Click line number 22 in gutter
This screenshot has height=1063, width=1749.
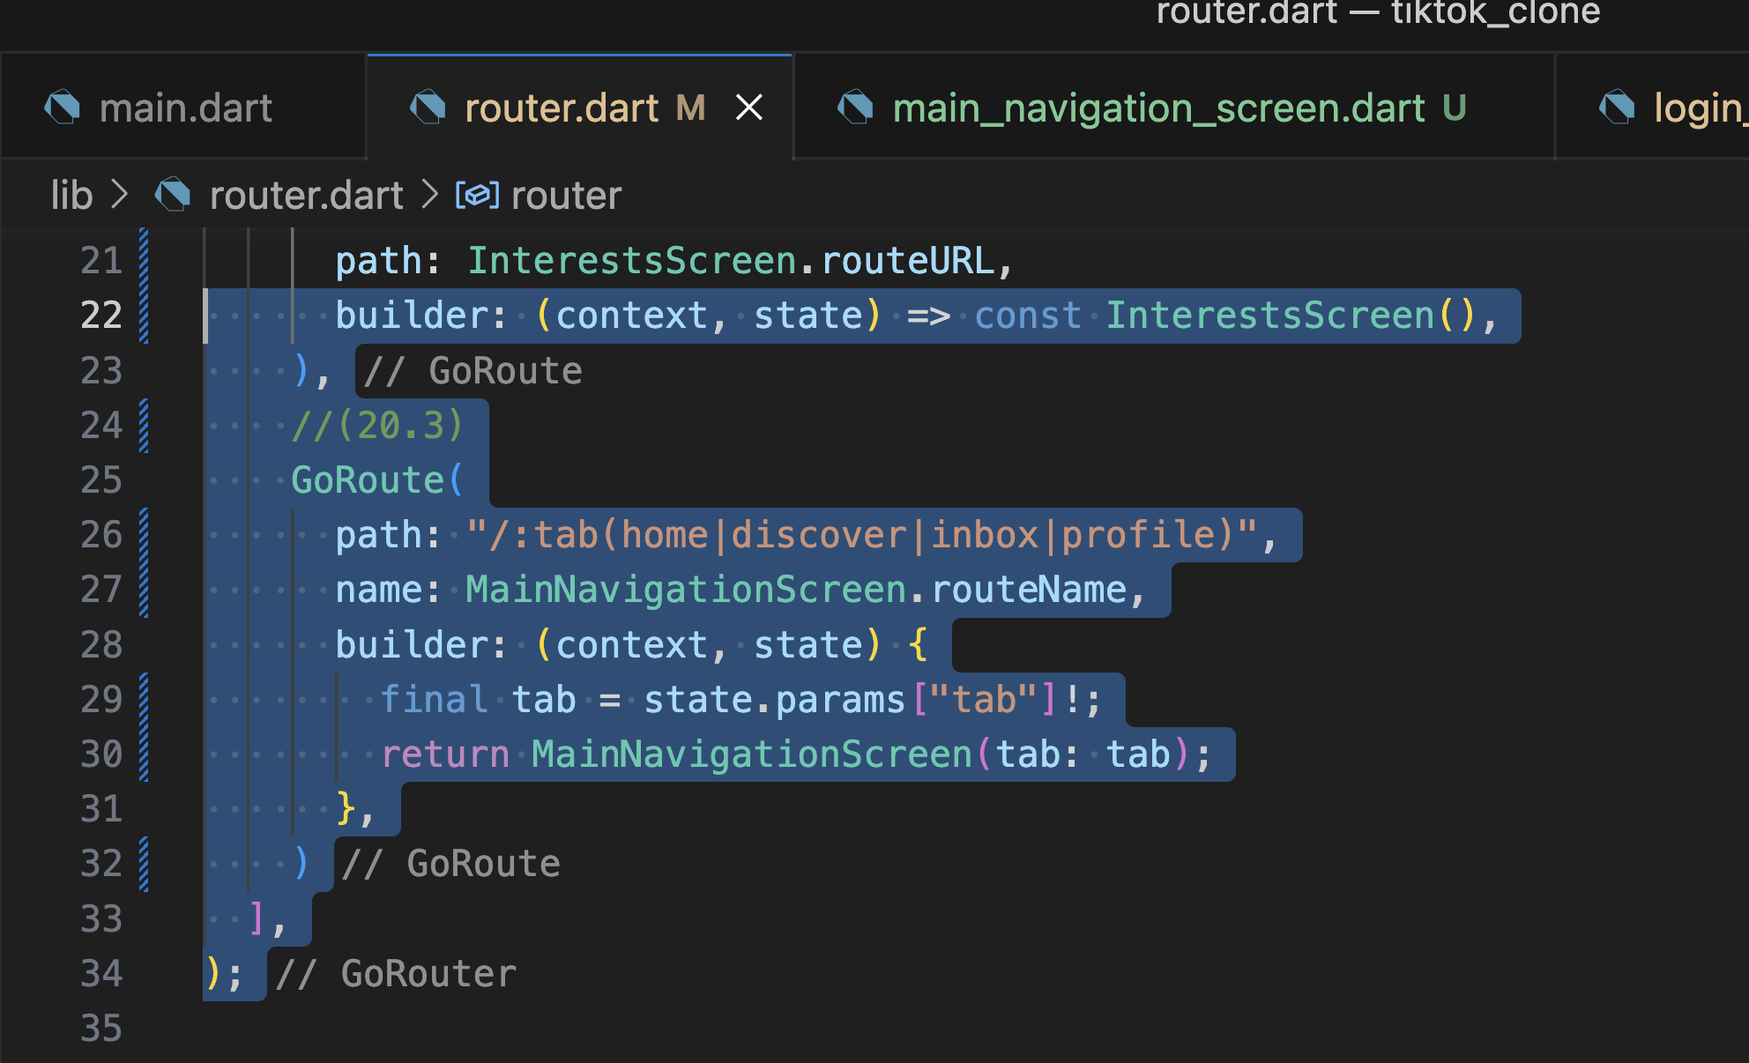pyautogui.click(x=100, y=316)
